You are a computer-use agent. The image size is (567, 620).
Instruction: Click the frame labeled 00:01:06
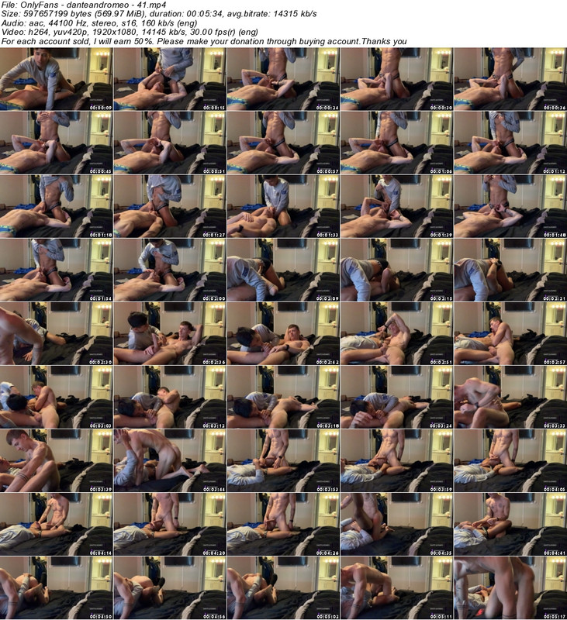point(396,142)
